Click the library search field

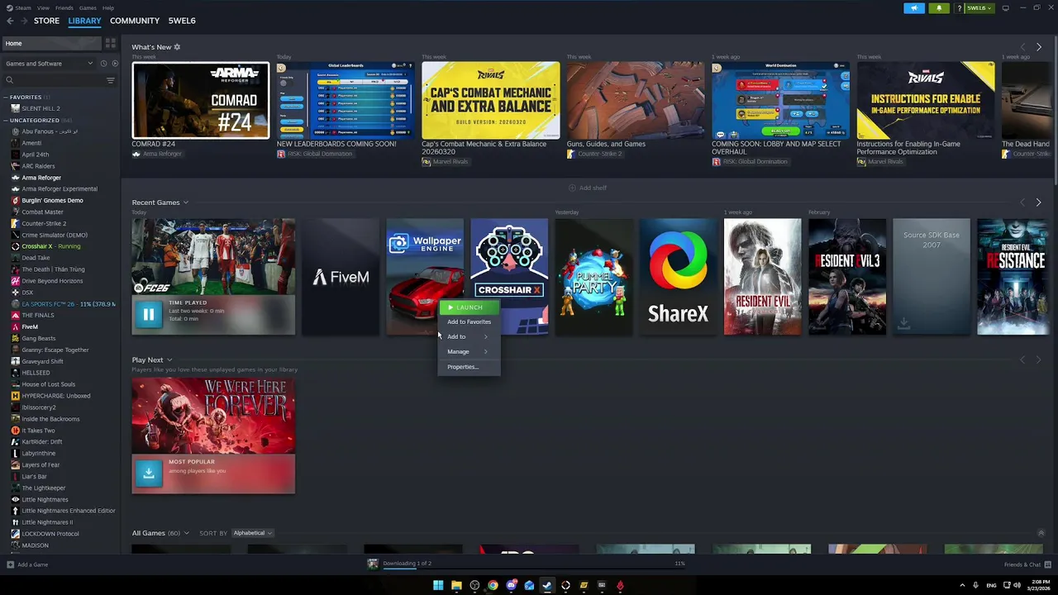(x=54, y=80)
